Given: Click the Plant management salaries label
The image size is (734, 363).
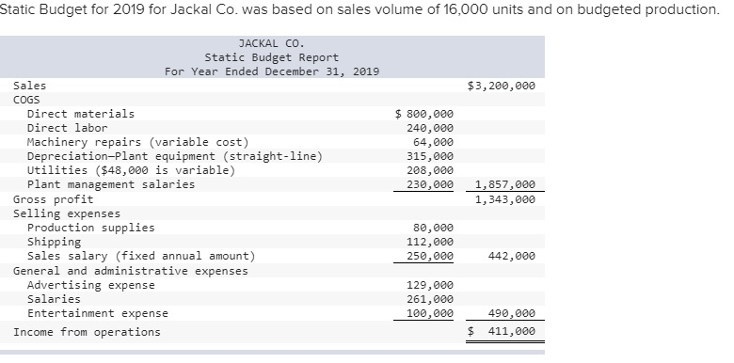Looking at the screenshot, I should 111,184.
